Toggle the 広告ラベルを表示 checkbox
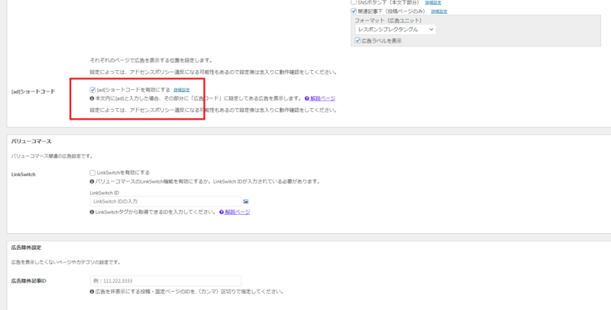The height and width of the screenshot is (310, 611). [357, 40]
